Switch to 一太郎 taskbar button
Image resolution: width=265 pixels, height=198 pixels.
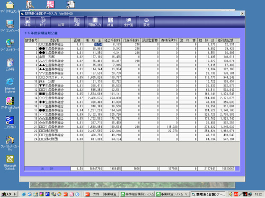pyautogui.click(x=101, y=194)
